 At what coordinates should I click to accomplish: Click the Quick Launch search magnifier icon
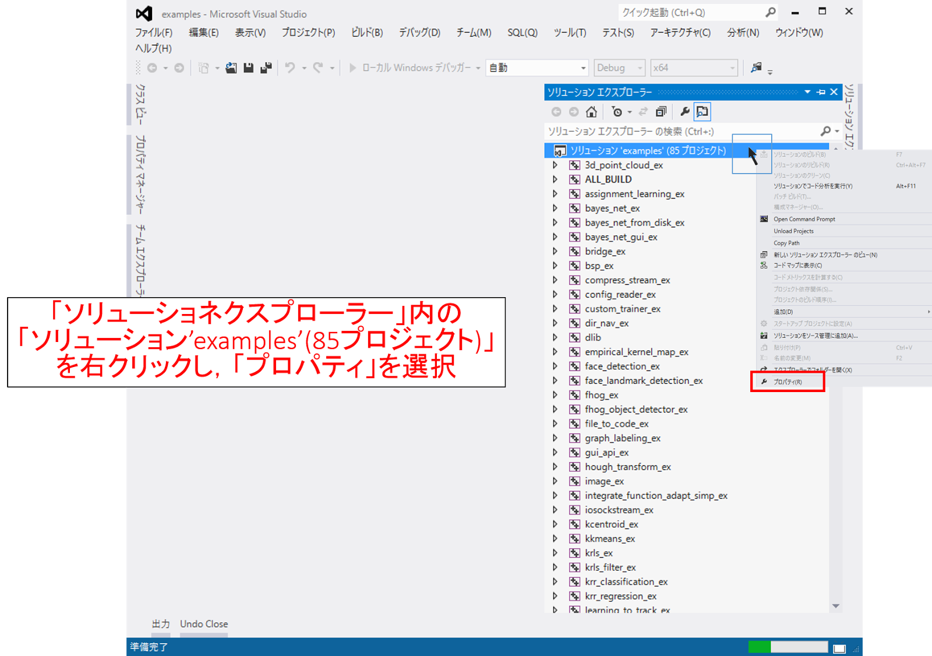point(771,12)
